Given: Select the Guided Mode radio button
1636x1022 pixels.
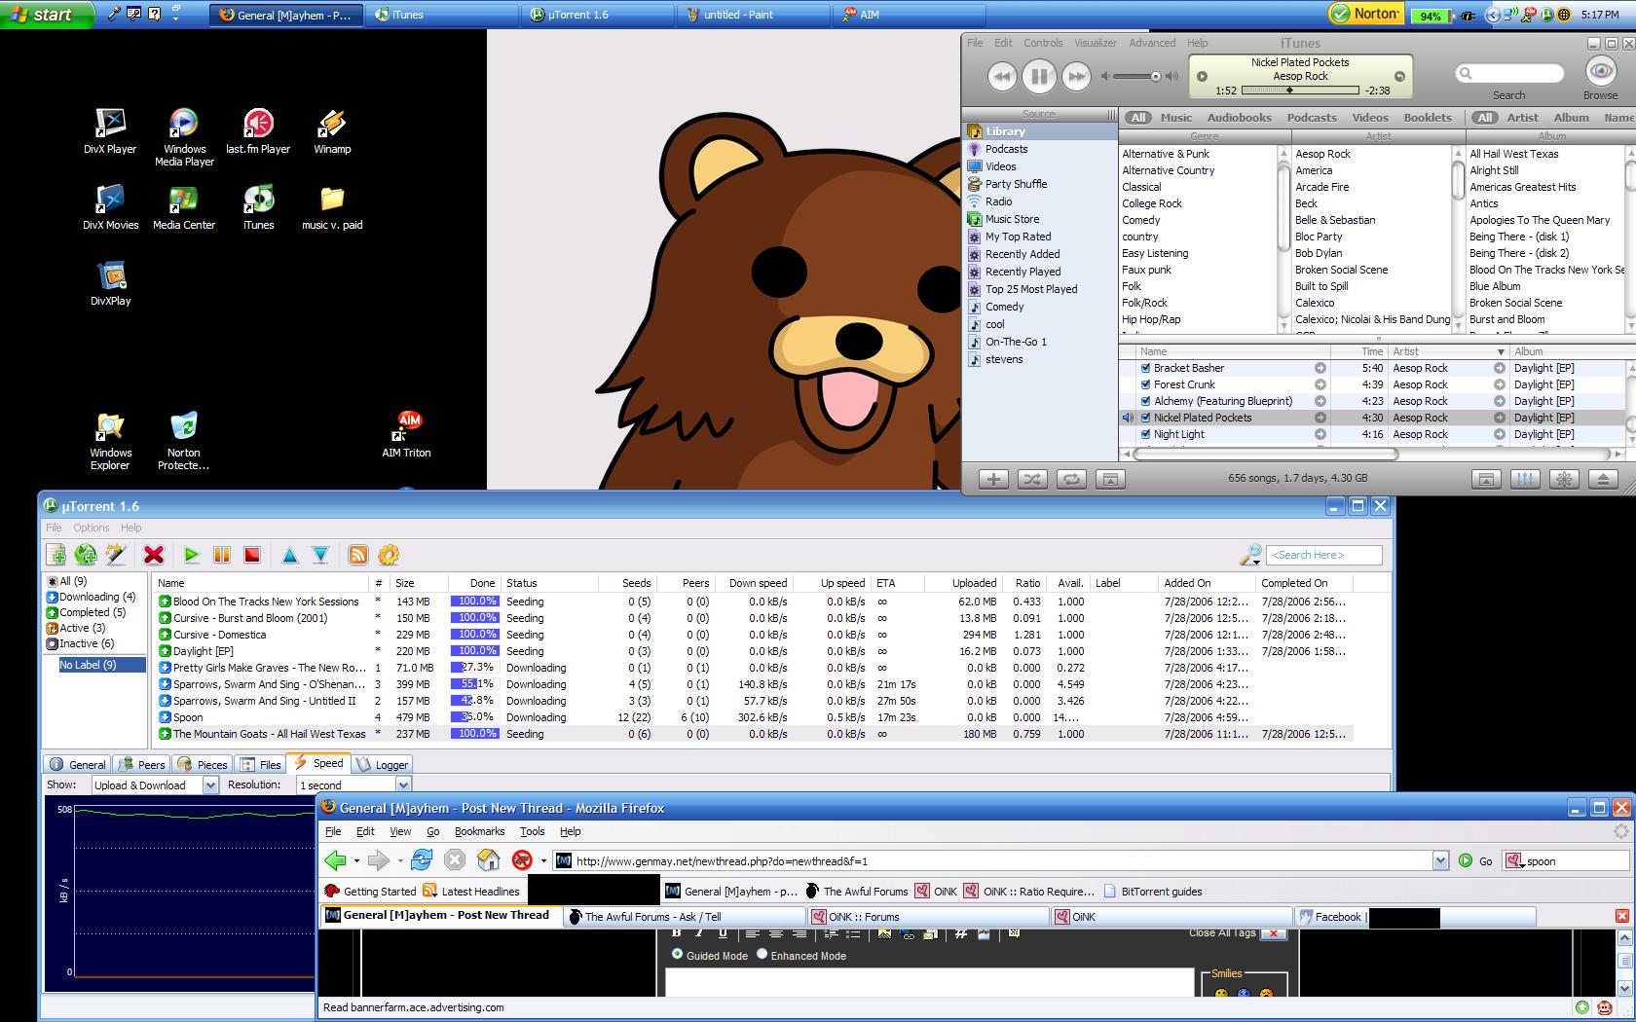Looking at the screenshot, I should pyautogui.click(x=677, y=955).
